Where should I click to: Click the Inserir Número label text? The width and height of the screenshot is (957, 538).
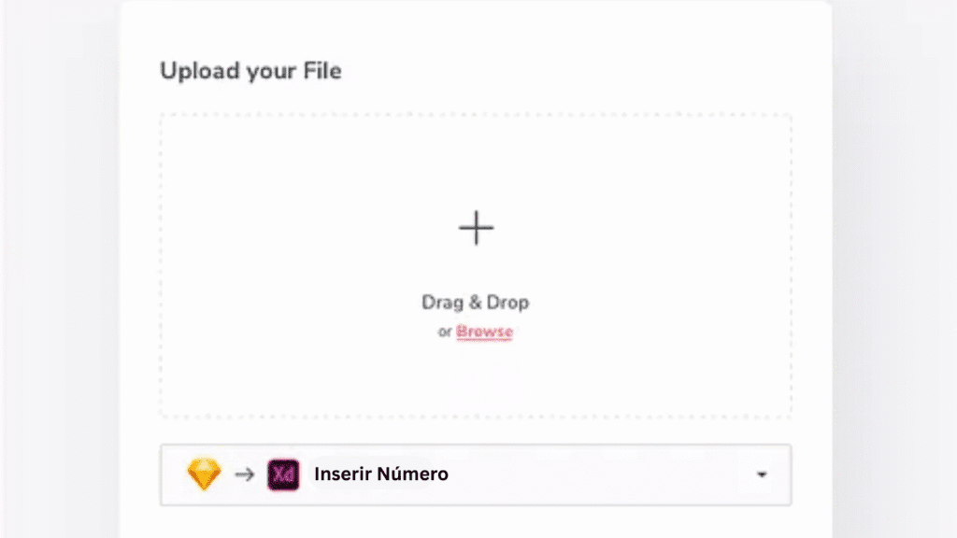pos(381,474)
